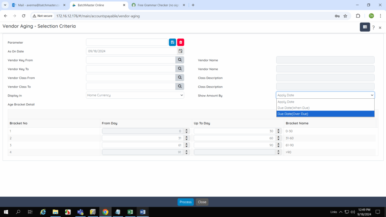Click the Vendor Class To search icon
The image size is (386, 217).
[180, 86]
